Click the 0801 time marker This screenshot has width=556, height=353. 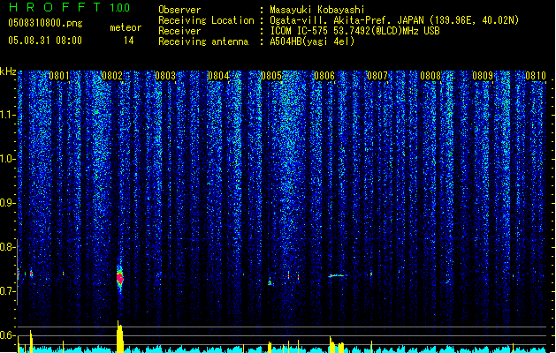59,76
